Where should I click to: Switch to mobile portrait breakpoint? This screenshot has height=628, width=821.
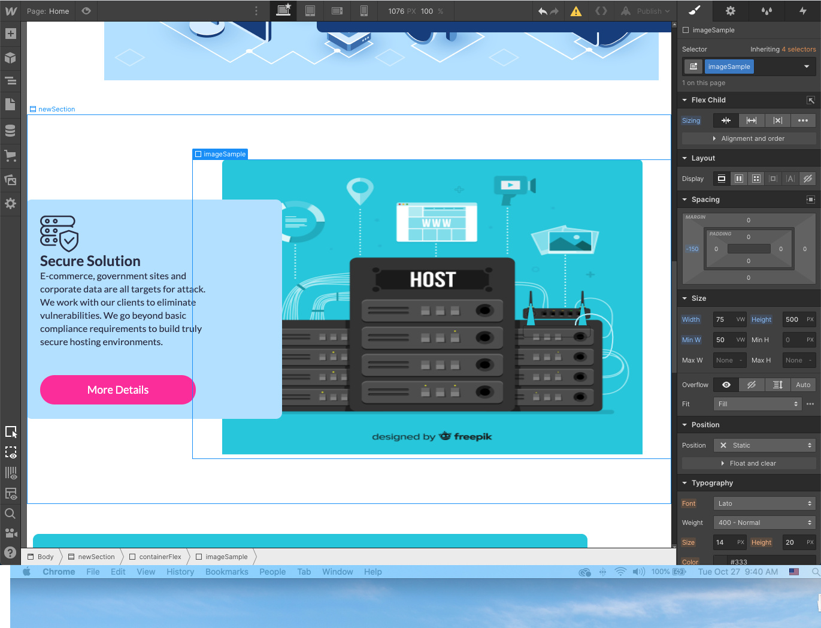[364, 11]
